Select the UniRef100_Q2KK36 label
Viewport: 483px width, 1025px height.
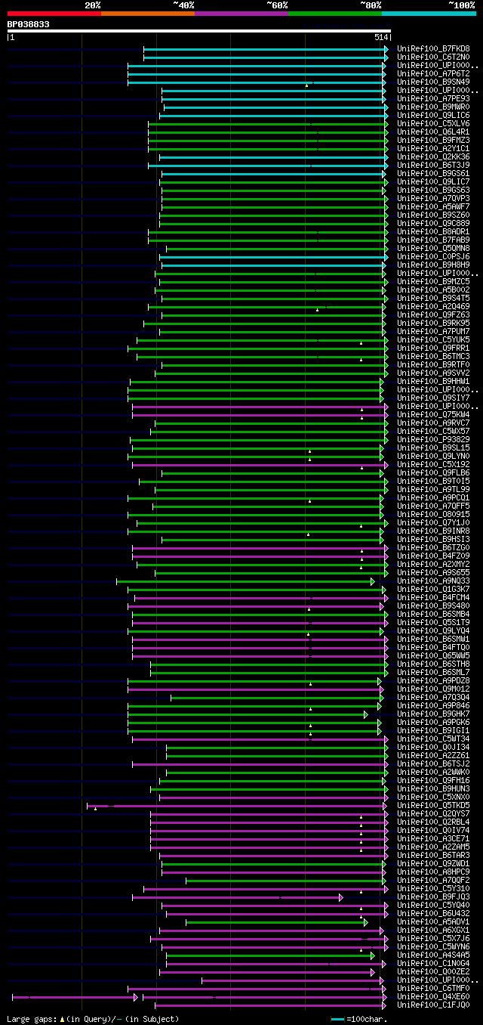click(x=433, y=156)
